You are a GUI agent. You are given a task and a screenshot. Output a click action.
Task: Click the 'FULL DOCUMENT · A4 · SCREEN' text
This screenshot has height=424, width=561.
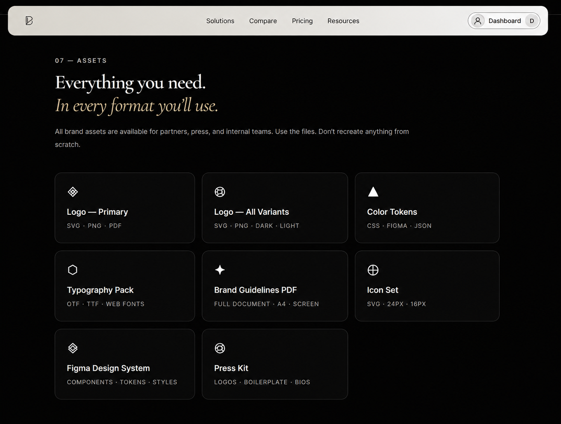point(266,304)
